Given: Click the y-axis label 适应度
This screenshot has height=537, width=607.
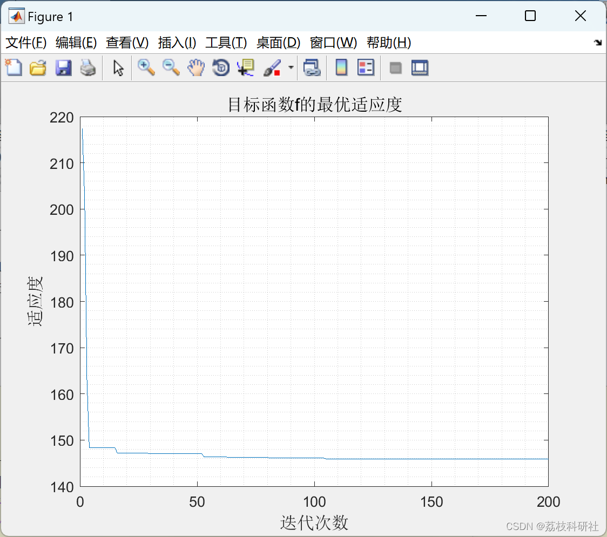Looking at the screenshot, I should coord(35,301).
